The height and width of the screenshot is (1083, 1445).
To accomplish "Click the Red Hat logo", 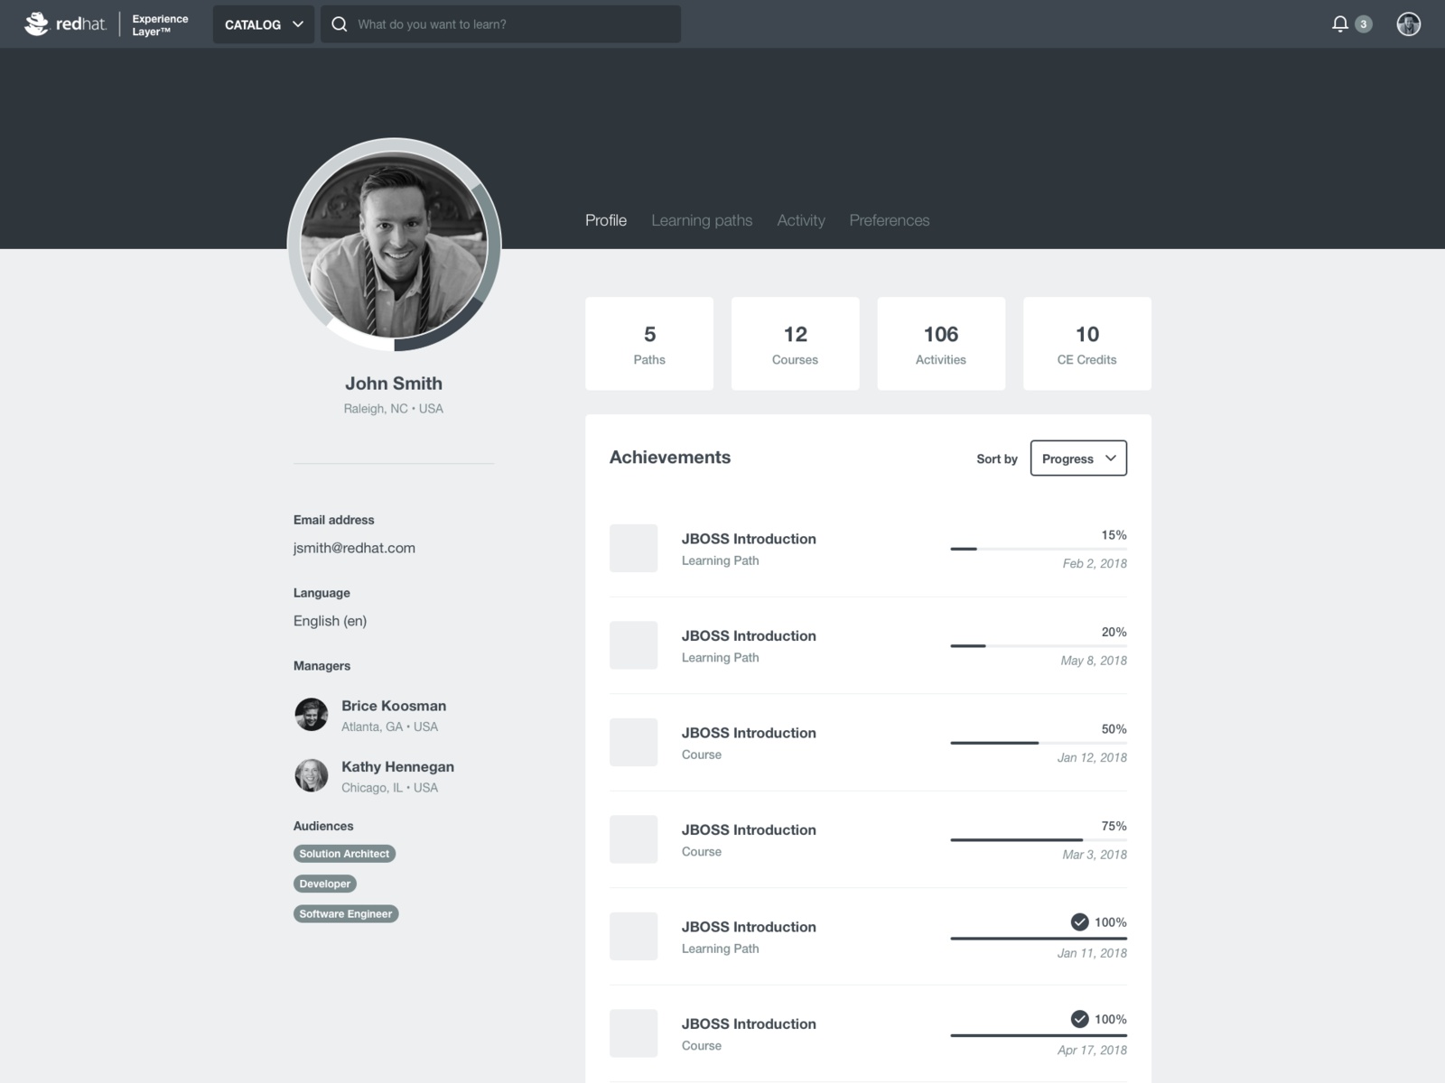I will (x=63, y=24).
